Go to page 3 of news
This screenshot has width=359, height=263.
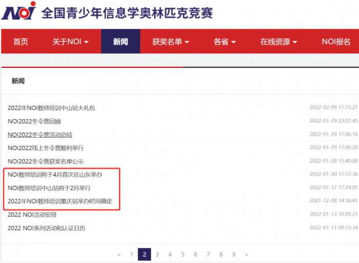[157, 254]
